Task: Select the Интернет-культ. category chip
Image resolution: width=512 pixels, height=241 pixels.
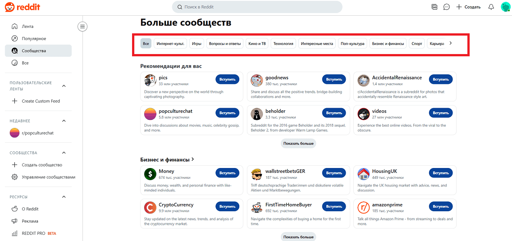Action: [170, 43]
